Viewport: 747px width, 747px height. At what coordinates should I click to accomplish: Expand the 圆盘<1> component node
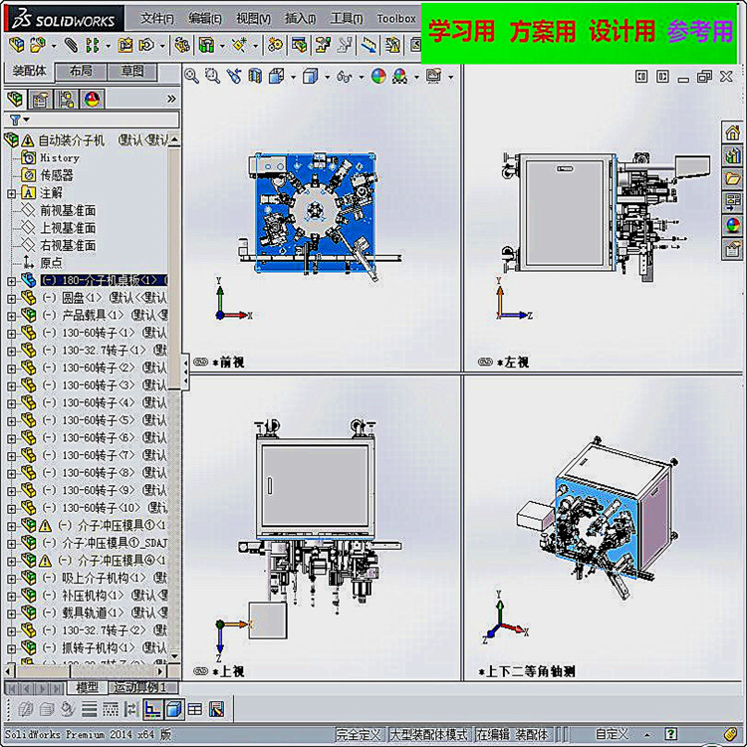pyautogui.click(x=11, y=299)
